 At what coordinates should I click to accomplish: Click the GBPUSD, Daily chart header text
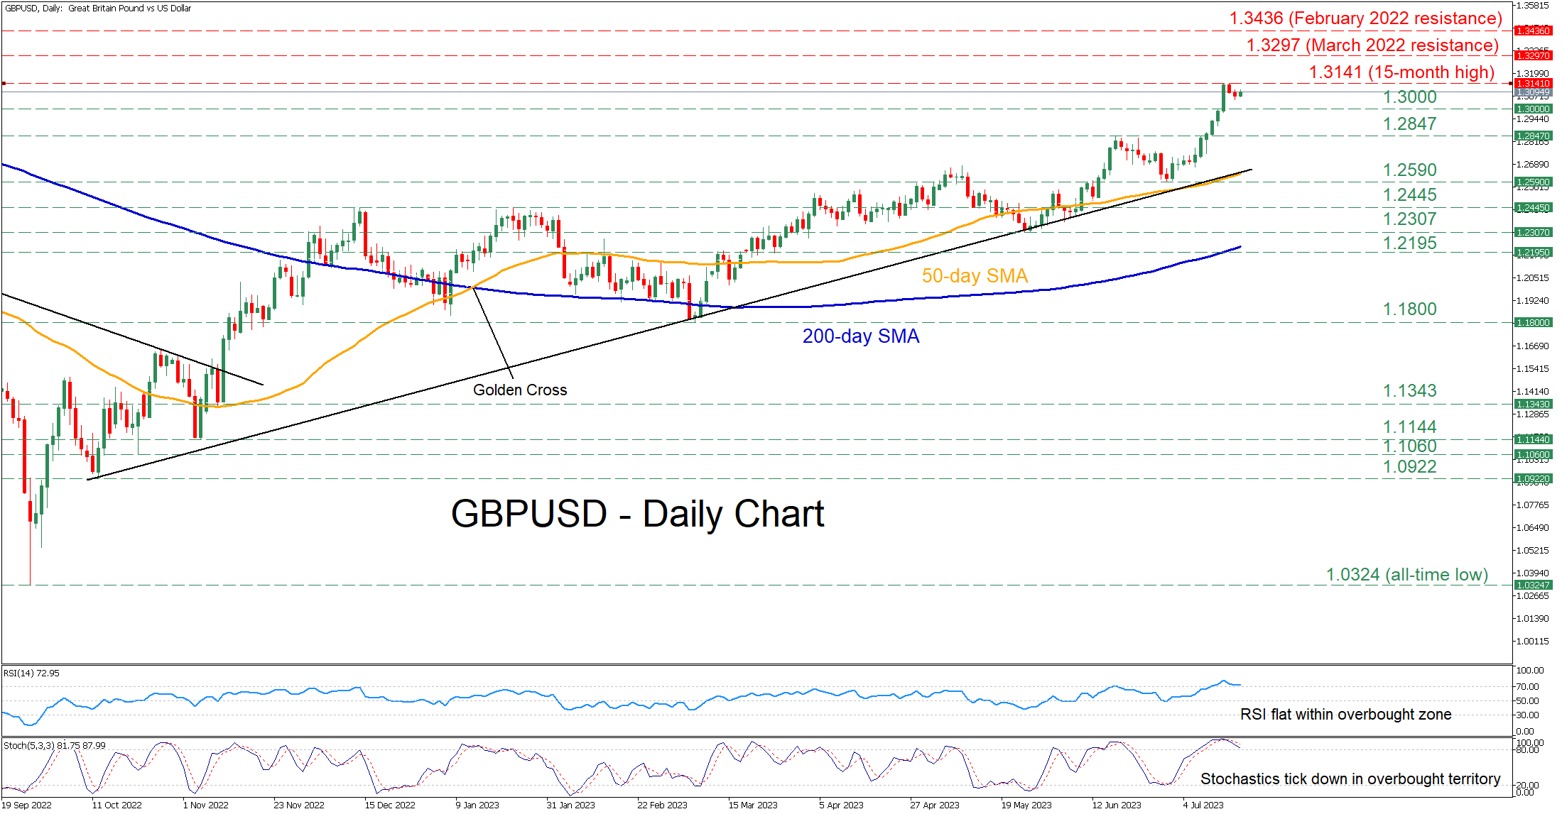(x=98, y=9)
